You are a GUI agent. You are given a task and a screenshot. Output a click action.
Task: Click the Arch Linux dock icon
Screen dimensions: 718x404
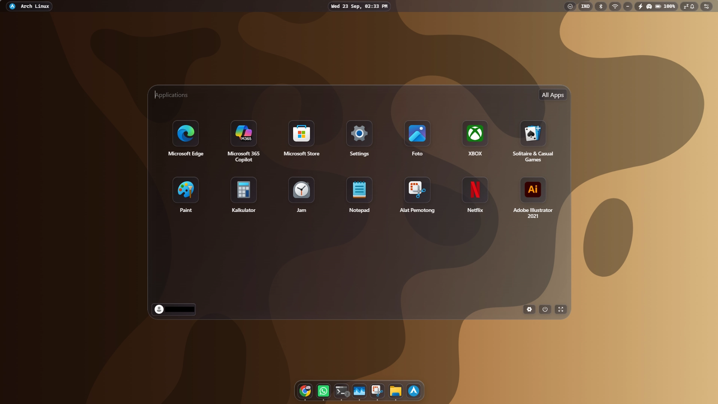click(414, 391)
